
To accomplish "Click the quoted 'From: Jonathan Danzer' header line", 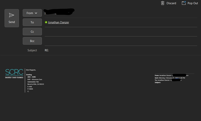I will [x=172, y=76].
